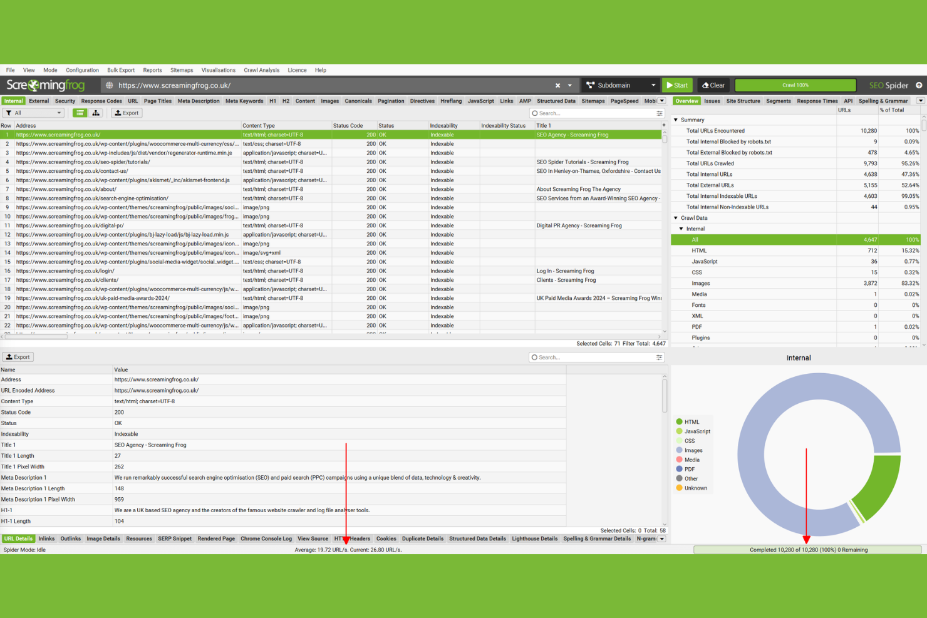This screenshot has height=618, width=927.
Task: Switch to the Meta Description tab
Action: [199, 101]
